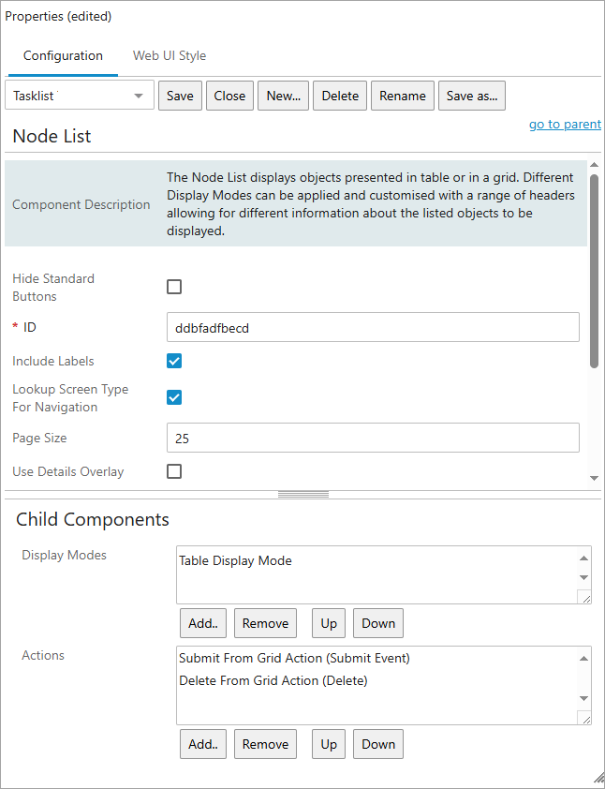Follow the go to parent link
Viewport: 605px width, 789px height.
click(565, 124)
